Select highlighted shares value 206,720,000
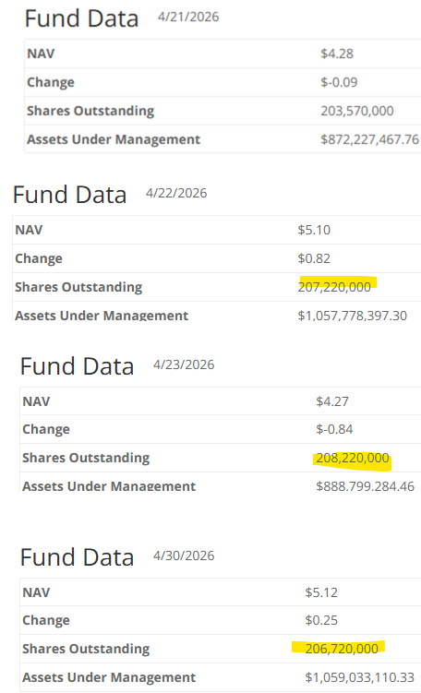The width and height of the screenshot is (421, 693). (342, 649)
